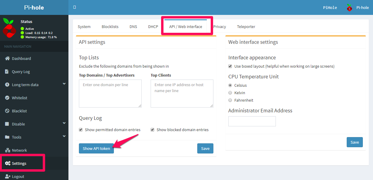Expand the Tools submenu chevron
The width and height of the screenshot is (373, 180).
coord(64,136)
